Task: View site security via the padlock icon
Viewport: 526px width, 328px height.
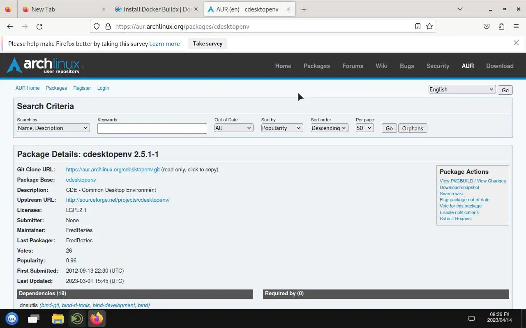Action: click(108, 26)
